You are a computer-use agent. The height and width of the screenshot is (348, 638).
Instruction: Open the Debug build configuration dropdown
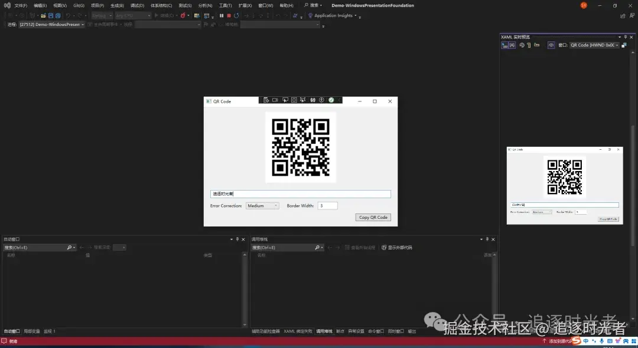point(101,15)
